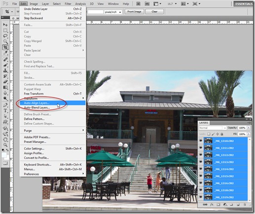
Task: Select the Eraser tool
Action: [x=5, y=81]
